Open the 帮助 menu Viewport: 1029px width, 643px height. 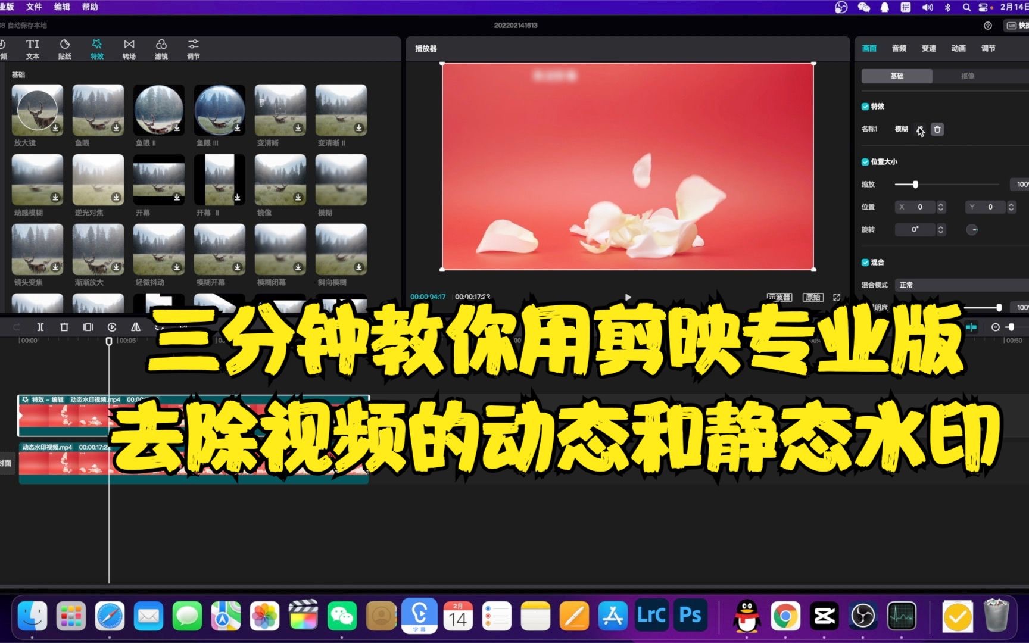[90, 7]
